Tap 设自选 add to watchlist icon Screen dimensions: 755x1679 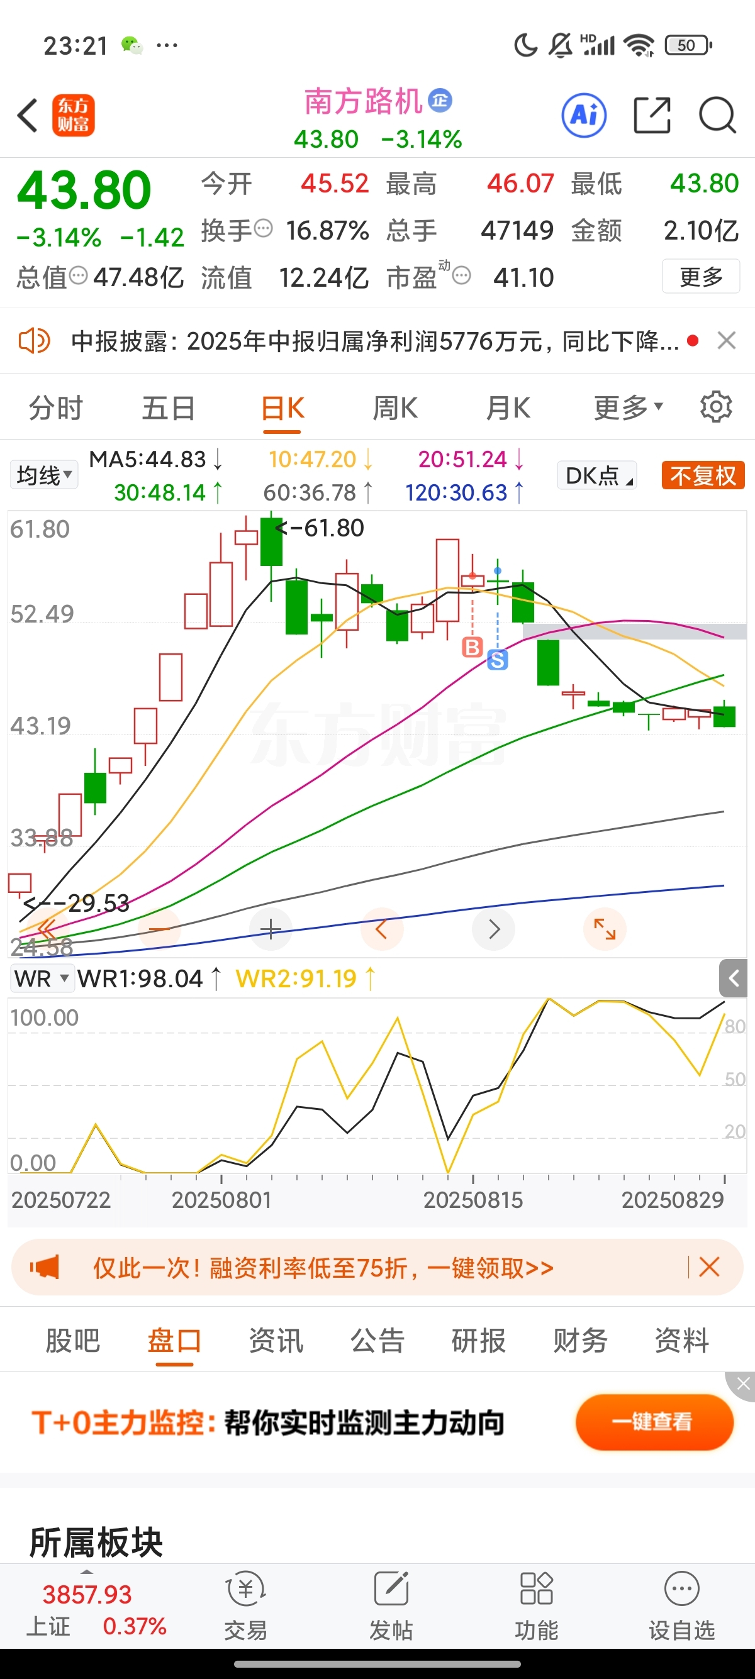[x=682, y=1606]
